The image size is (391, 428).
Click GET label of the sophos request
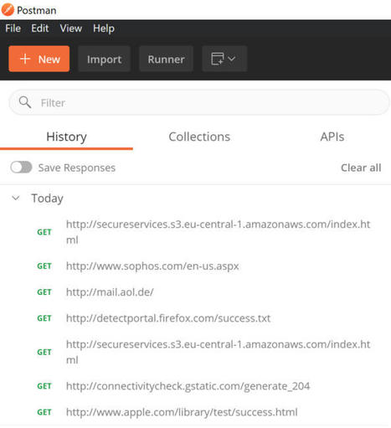[x=44, y=266]
